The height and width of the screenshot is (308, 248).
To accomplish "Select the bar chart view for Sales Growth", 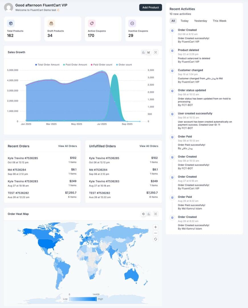I will click(143, 52).
